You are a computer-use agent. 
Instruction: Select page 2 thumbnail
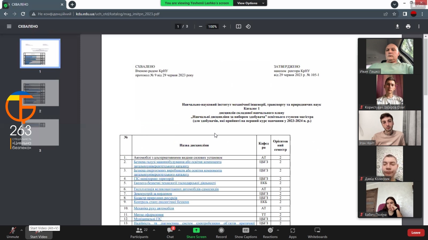(40, 93)
